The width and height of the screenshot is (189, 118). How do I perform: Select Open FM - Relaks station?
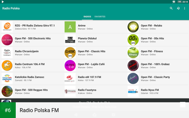tap(152, 26)
